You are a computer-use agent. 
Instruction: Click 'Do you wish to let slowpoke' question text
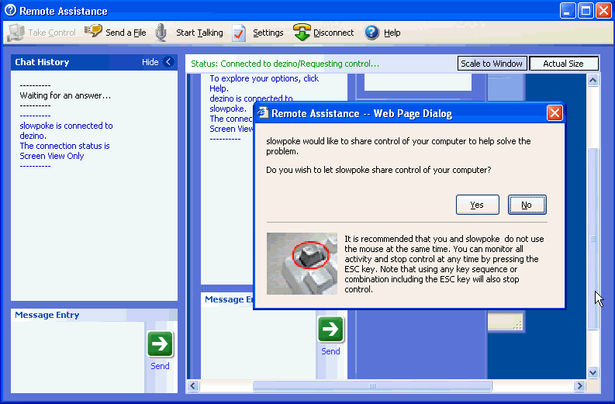(x=378, y=170)
